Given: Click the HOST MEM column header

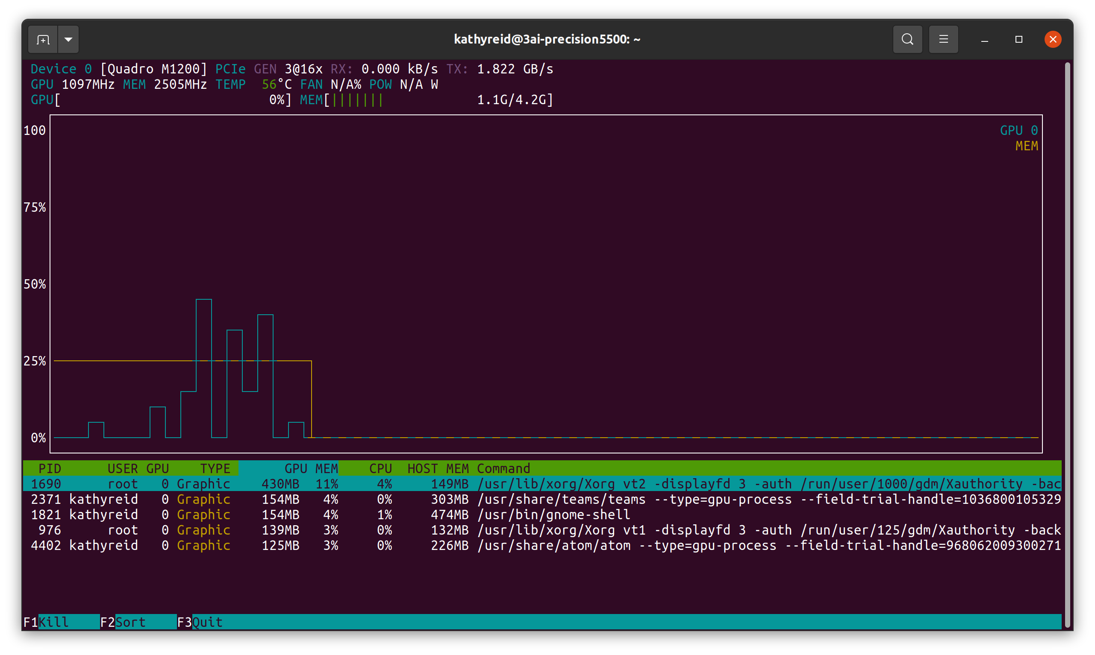Looking at the screenshot, I should click(x=438, y=468).
